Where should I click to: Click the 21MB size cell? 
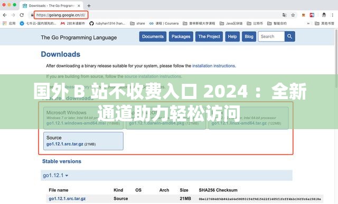tap(185, 199)
